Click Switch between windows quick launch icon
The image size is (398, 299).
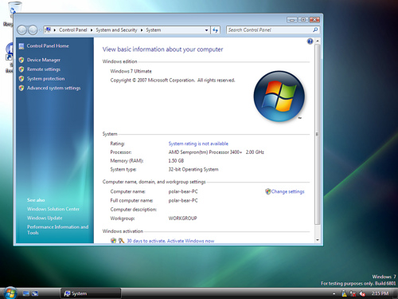click(x=35, y=293)
